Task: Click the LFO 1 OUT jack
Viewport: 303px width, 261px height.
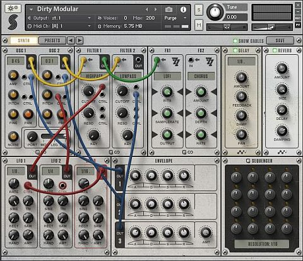Action: [x=32, y=170]
